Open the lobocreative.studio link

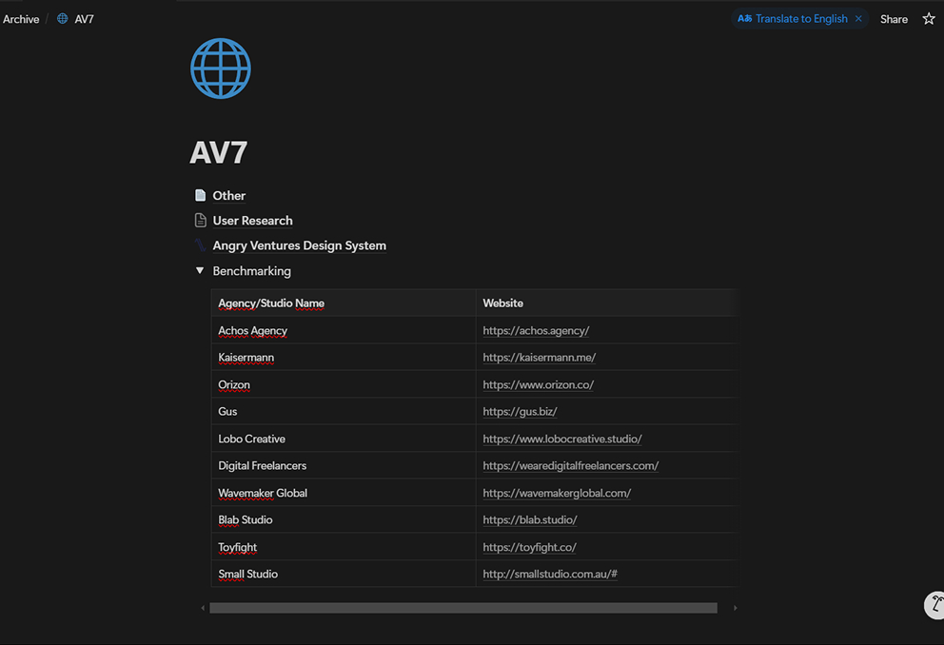[x=562, y=439]
